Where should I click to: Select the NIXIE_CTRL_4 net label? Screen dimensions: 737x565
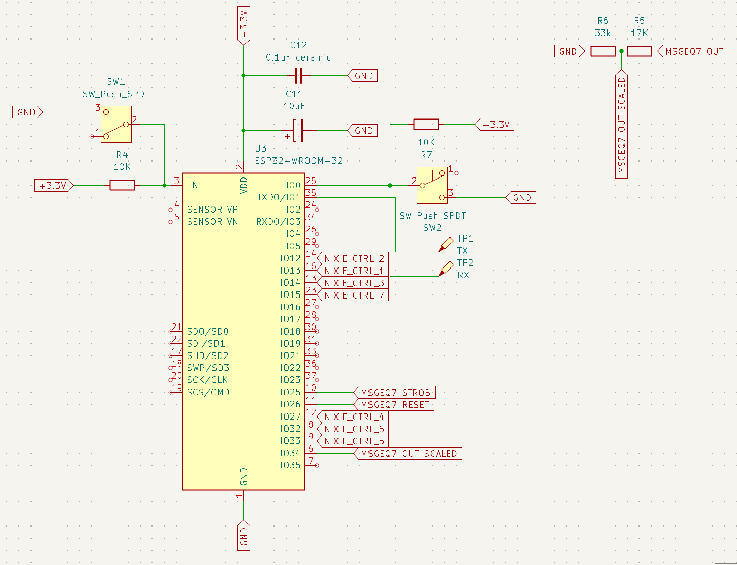click(x=353, y=417)
